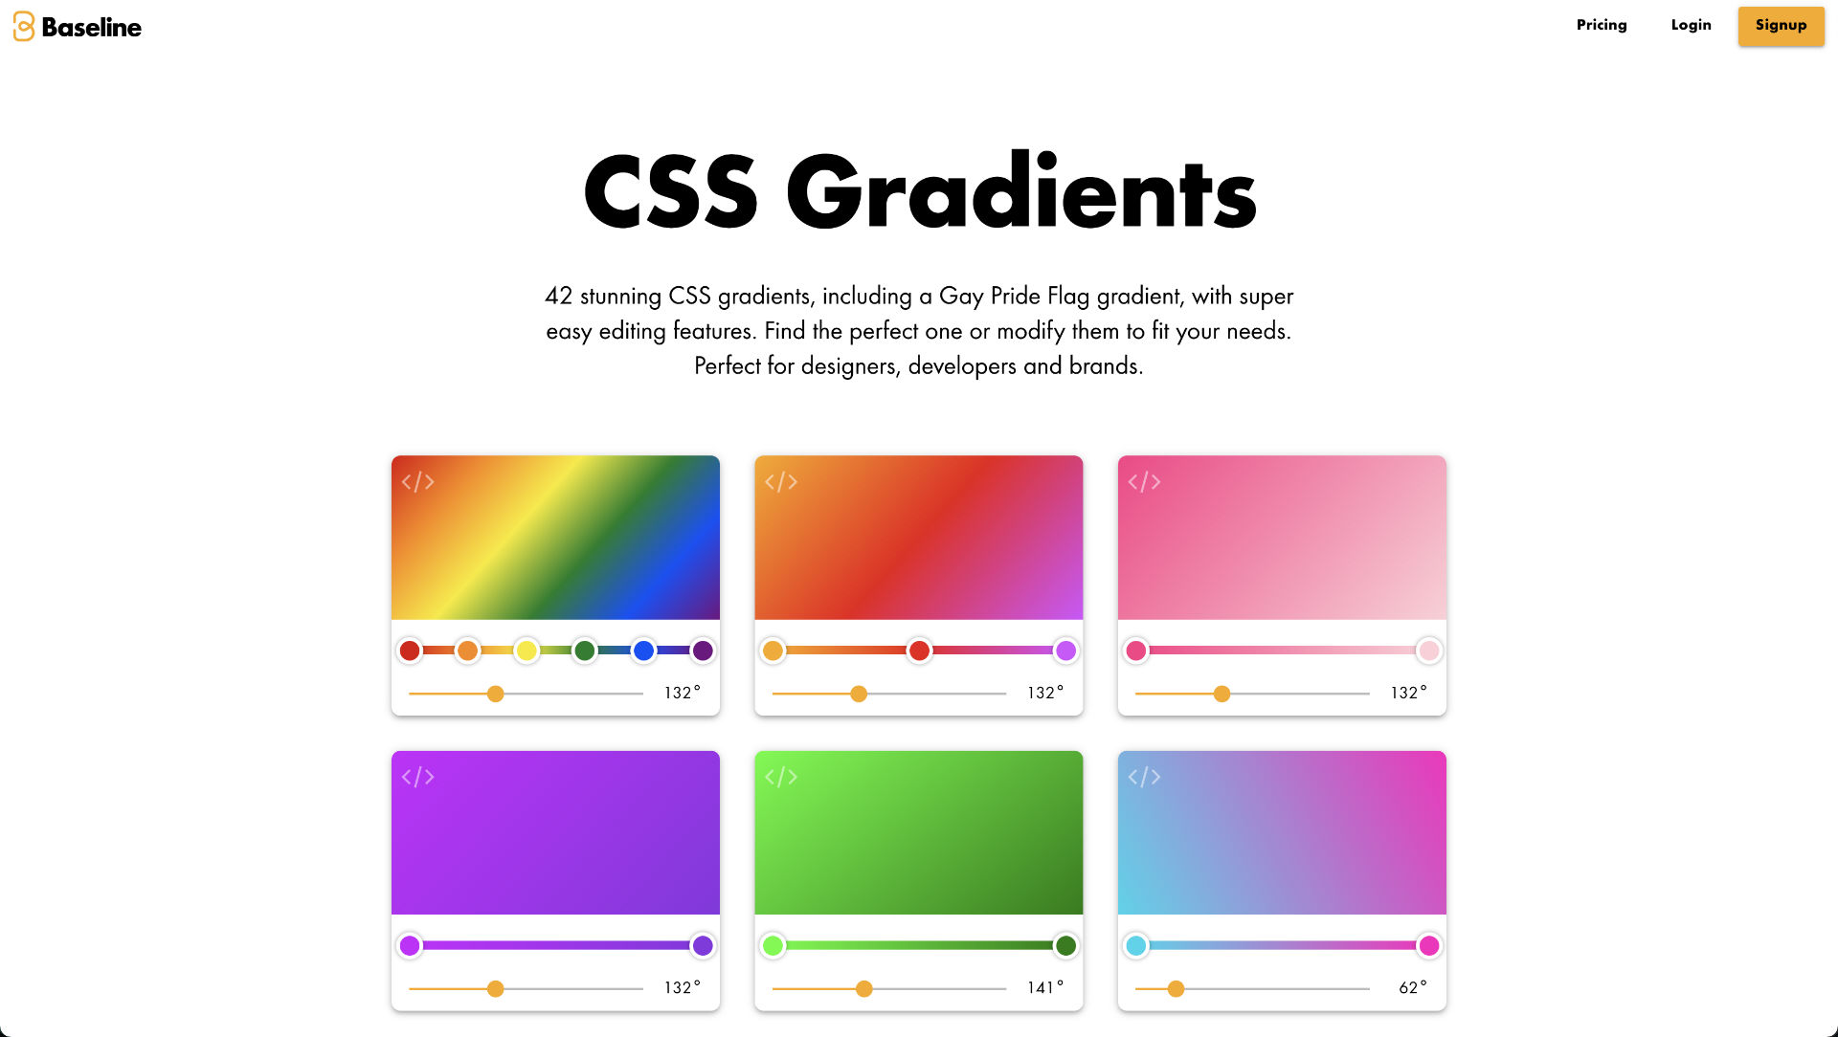Click the red color stop on orange-red gradient
The width and height of the screenshot is (1838, 1037).
[x=918, y=650]
